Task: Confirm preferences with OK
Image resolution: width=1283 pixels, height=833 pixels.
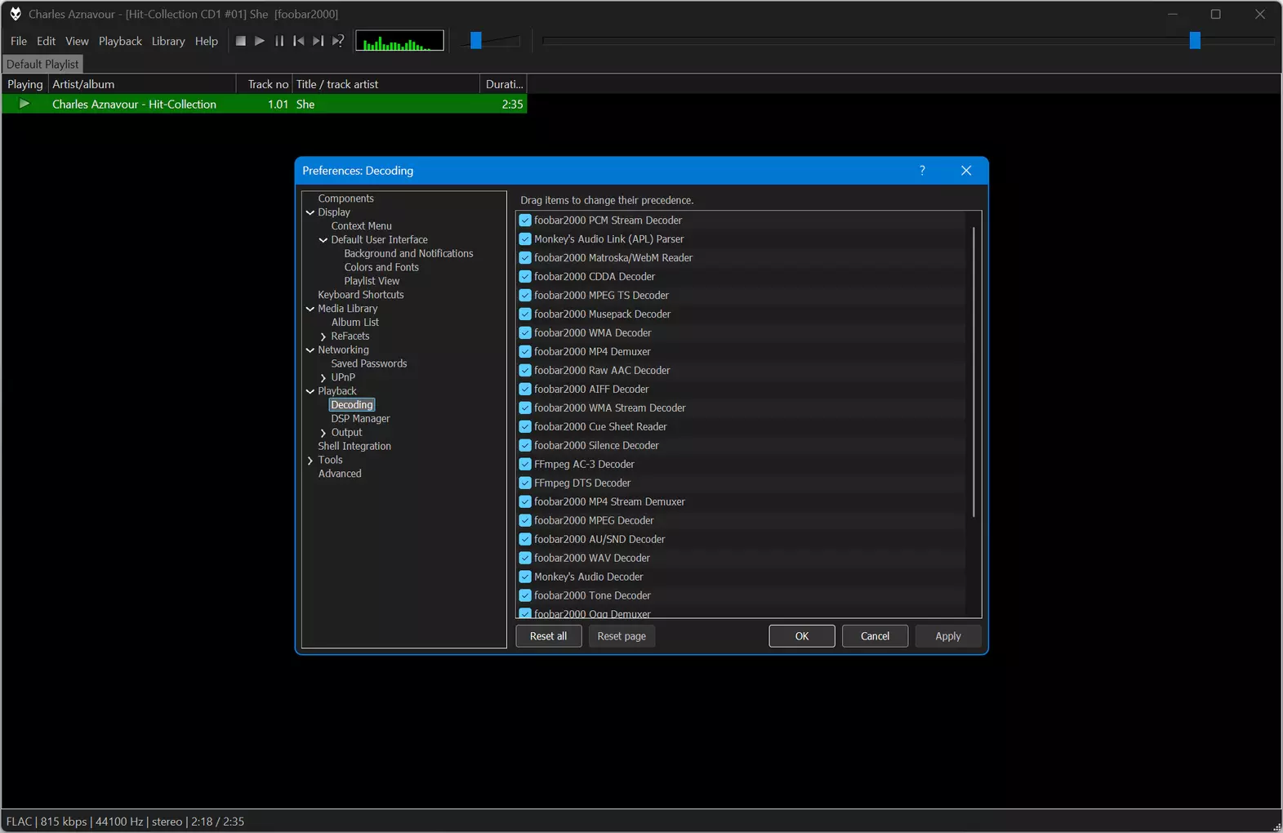Action: pos(802,636)
